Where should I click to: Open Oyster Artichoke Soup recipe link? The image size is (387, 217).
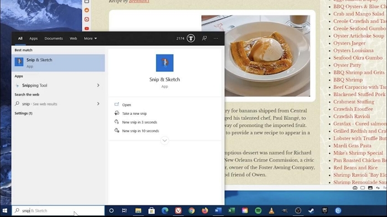point(359,36)
